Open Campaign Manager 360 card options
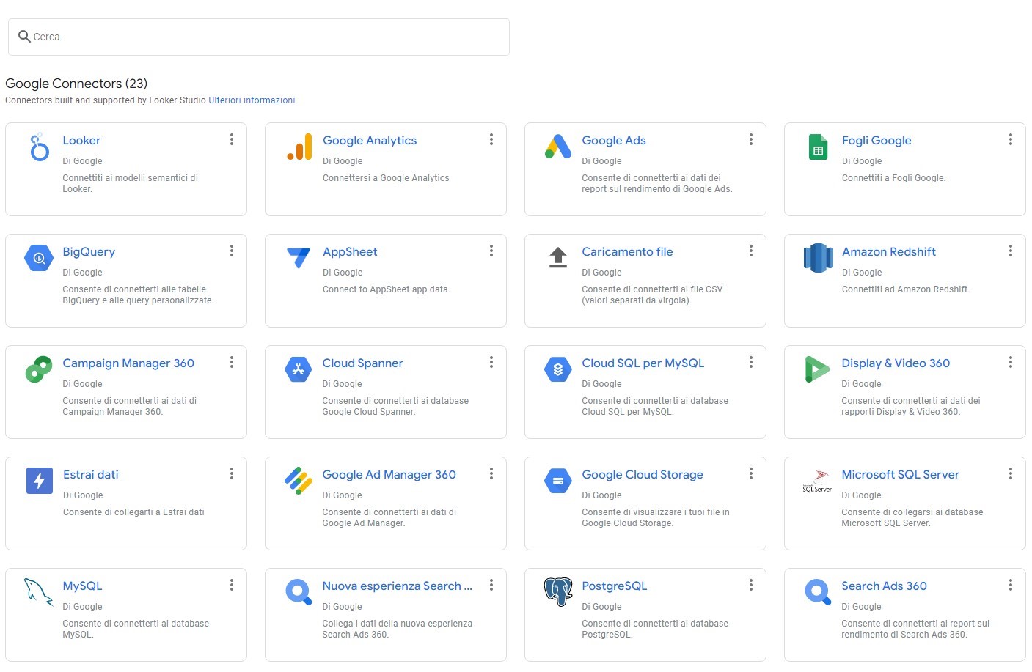The width and height of the screenshot is (1032, 672). (x=232, y=362)
